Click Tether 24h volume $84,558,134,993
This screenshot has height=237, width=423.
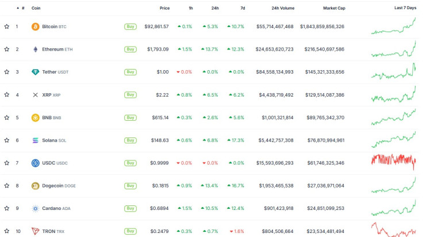coord(275,72)
